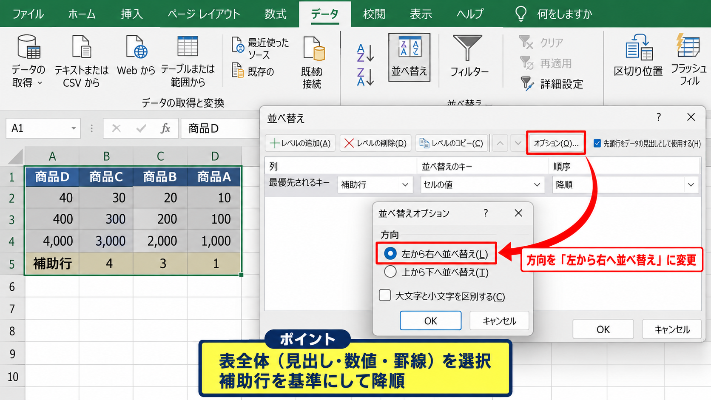Sort descending with the Z-A arrow icon
This screenshot has width=711, height=400.
click(x=365, y=77)
